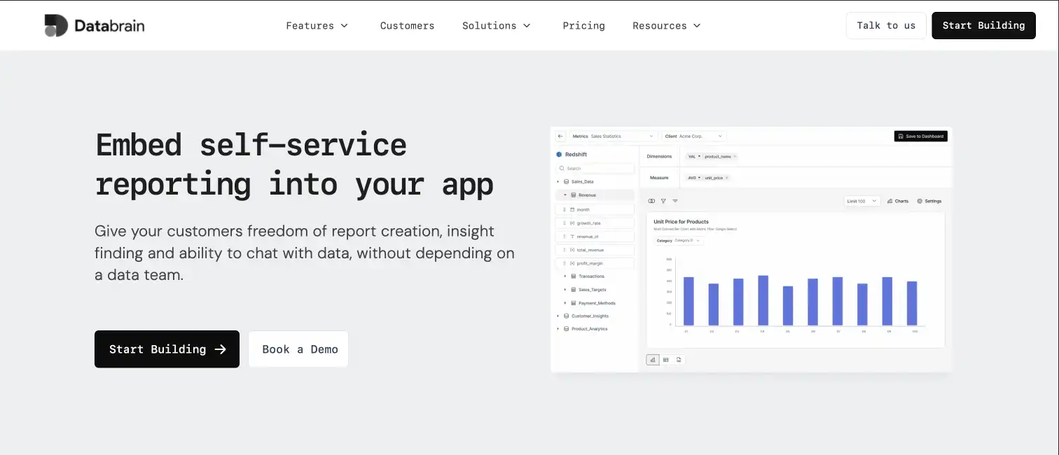Collapse the Revenue table node
This screenshot has height=455, width=1059.
pos(565,195)
